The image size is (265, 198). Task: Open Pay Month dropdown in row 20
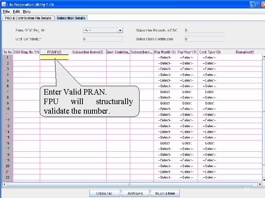(x=165, y=166)
